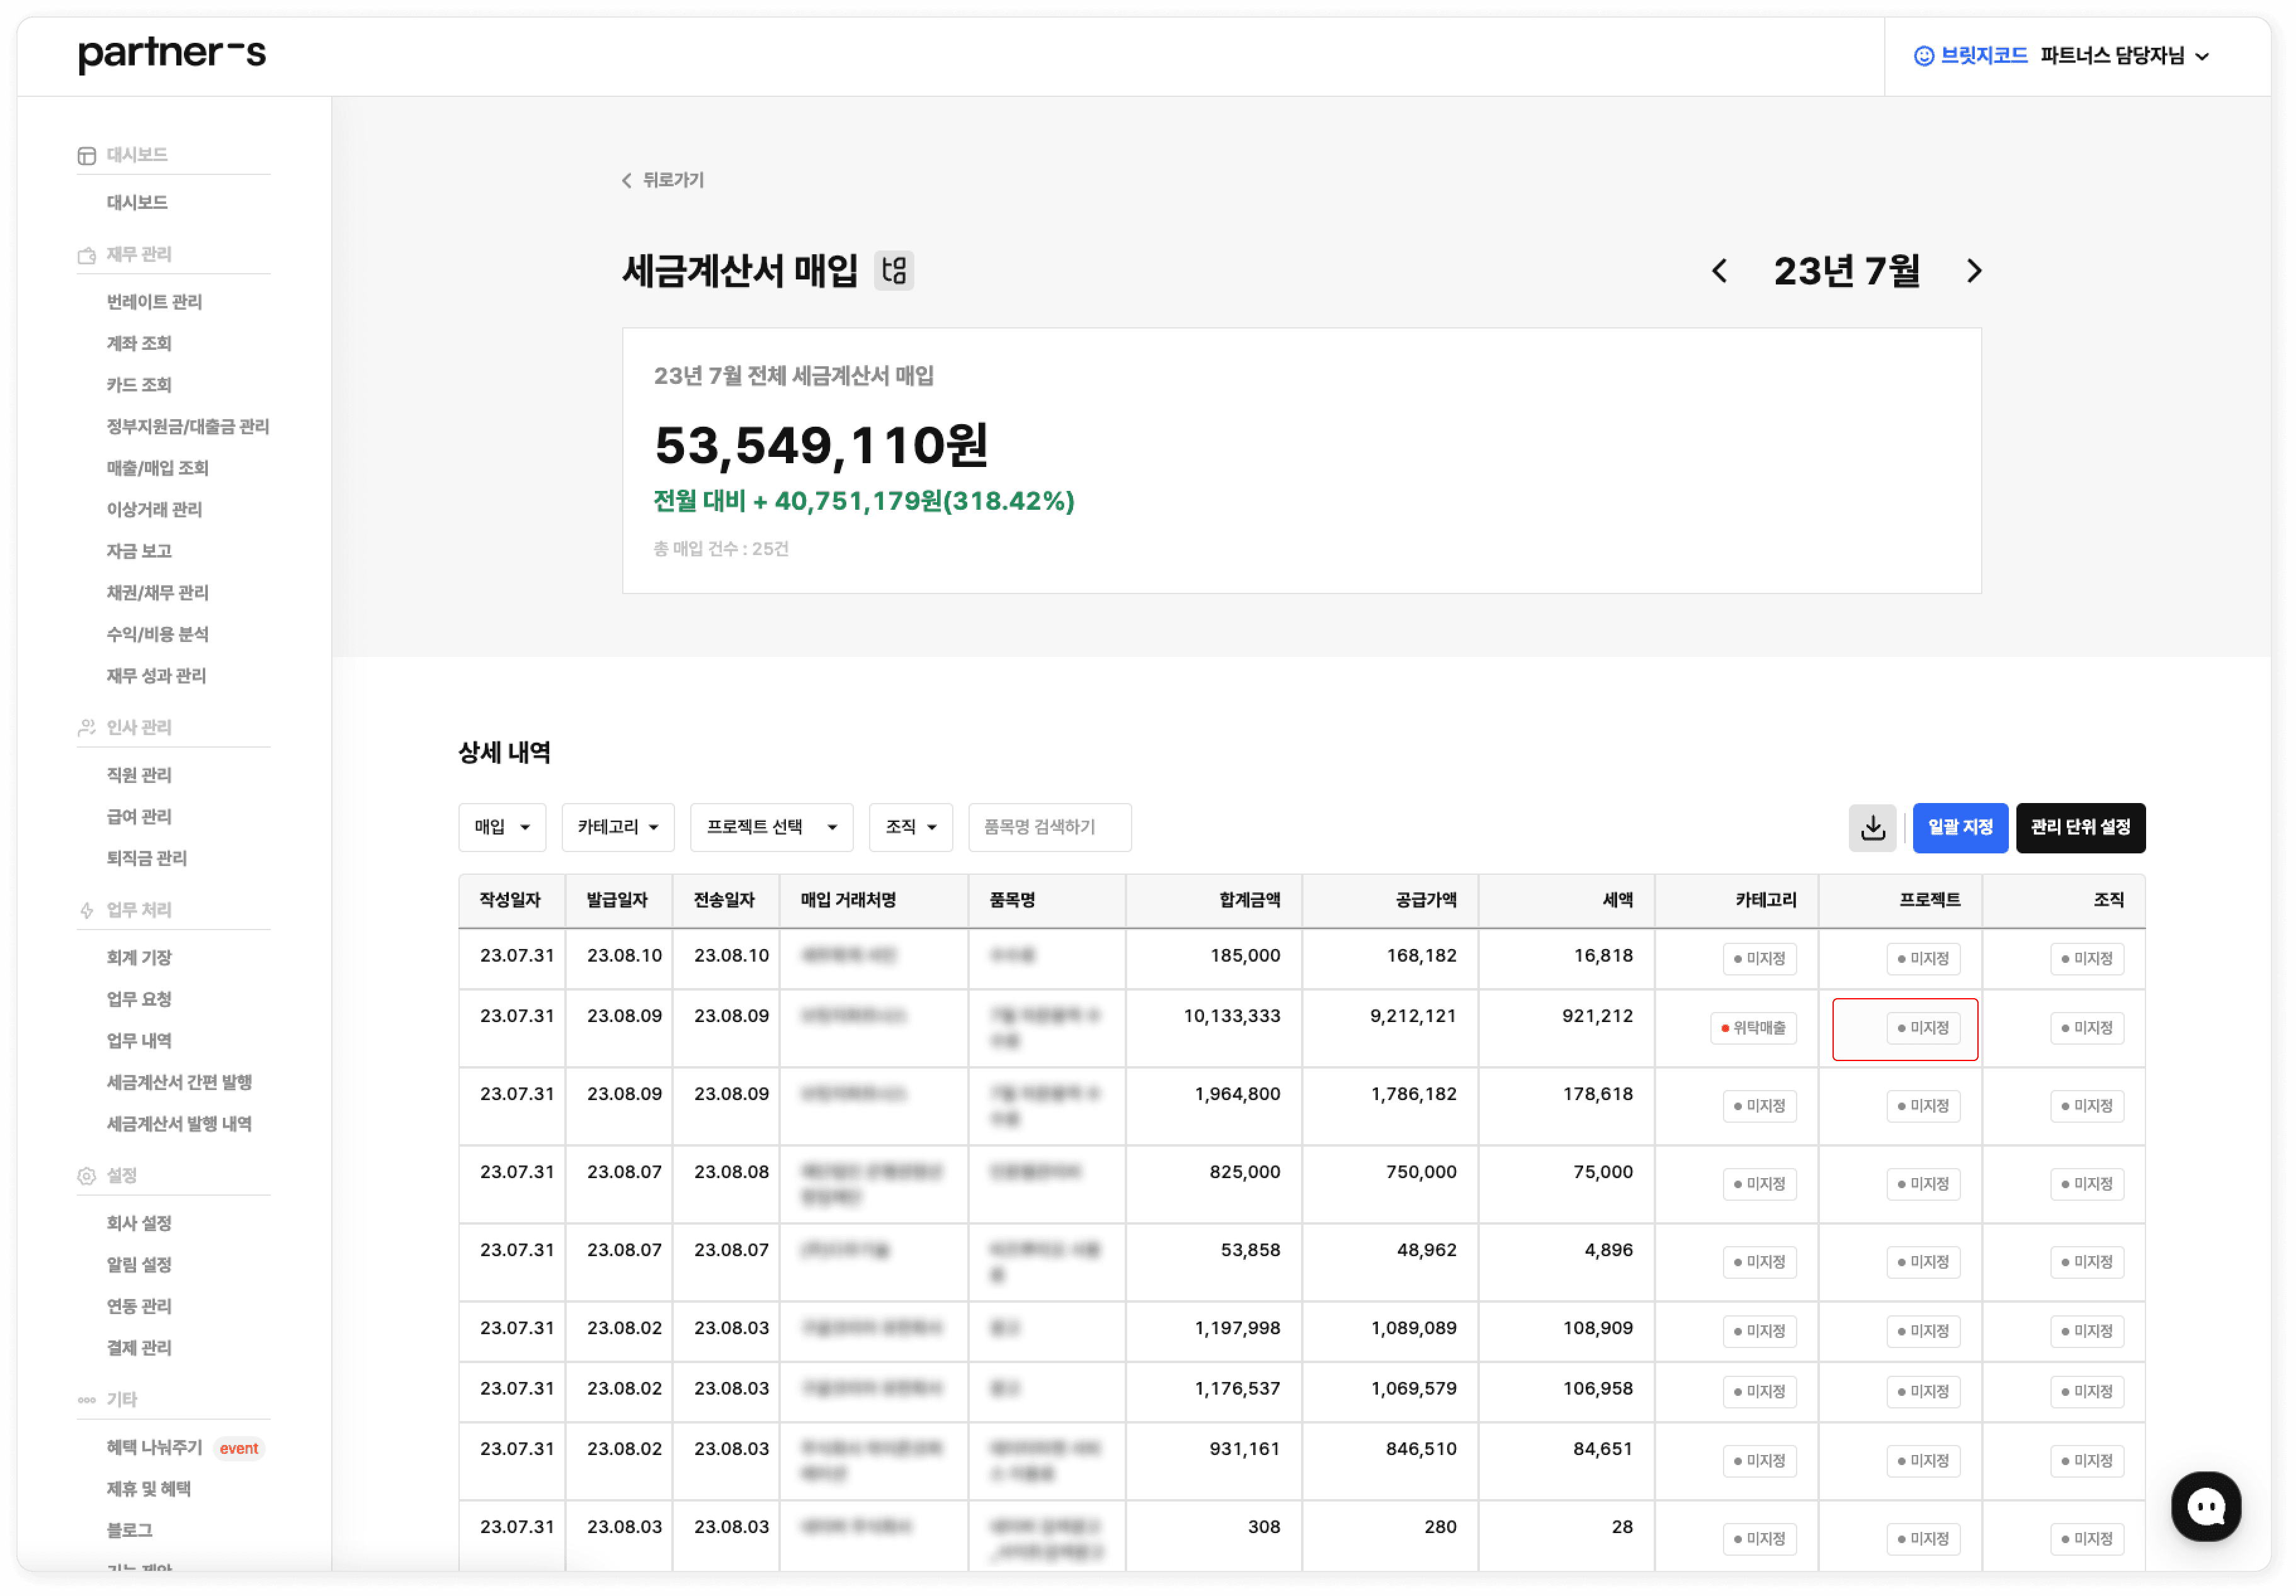Click the 업무 처리 lightning icon
2296x1596 pixels.
pos(87,911)
